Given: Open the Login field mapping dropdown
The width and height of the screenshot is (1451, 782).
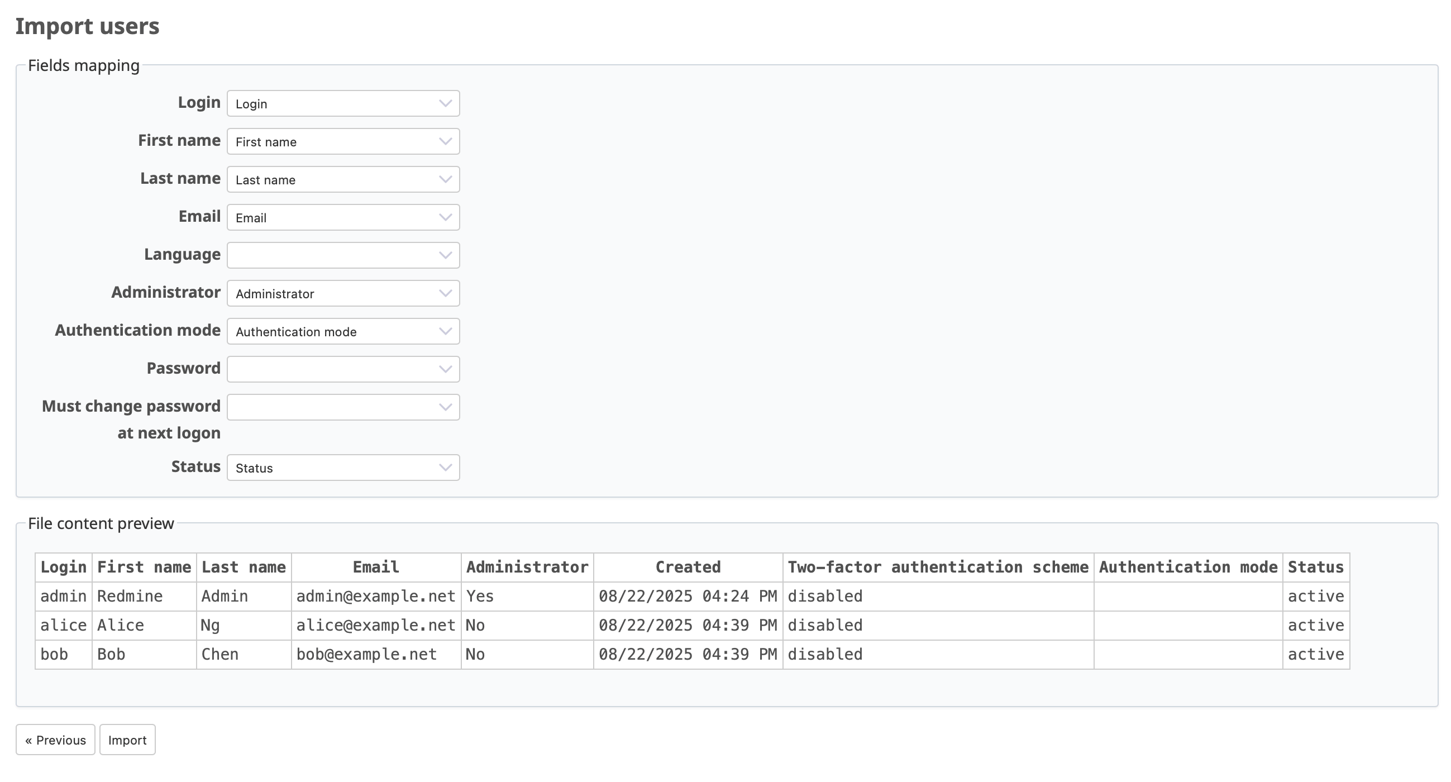Looking at the screenshot, I should coord(343,104).
